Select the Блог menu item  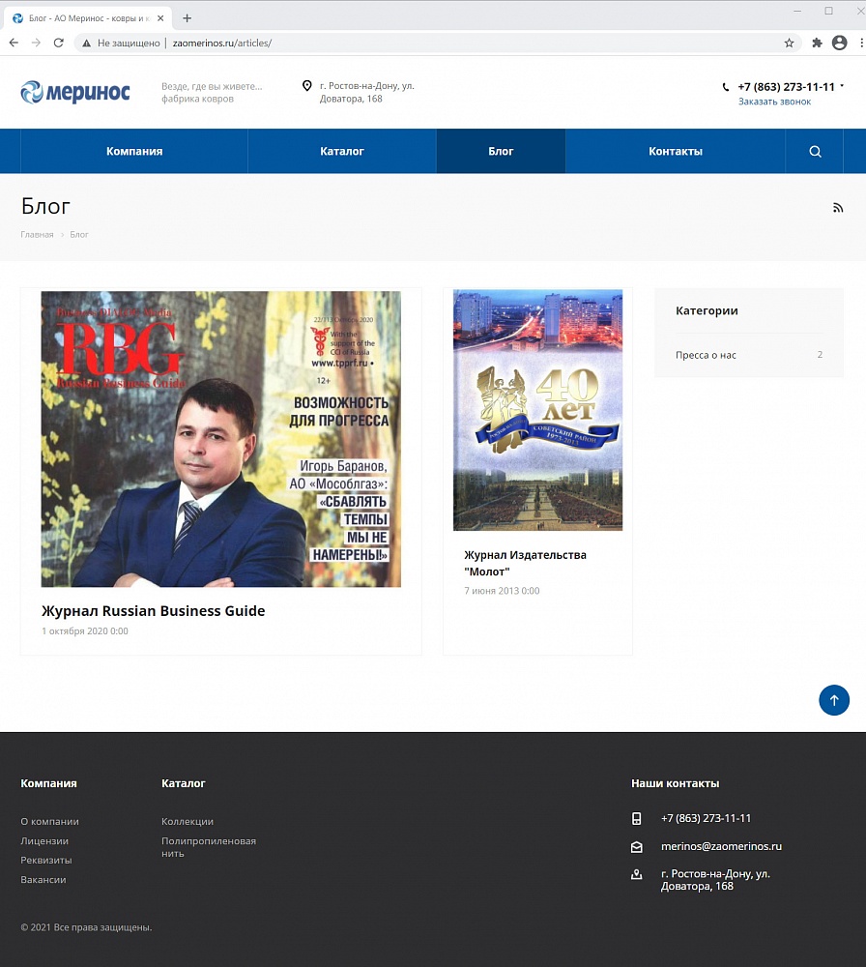pos(501,151)
